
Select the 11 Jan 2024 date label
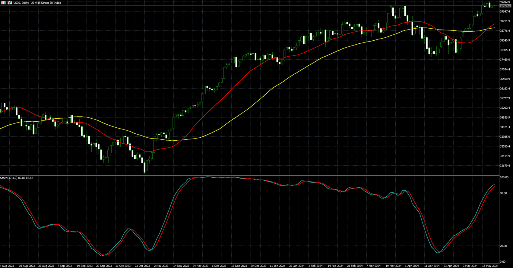pyautogui.click(x=277, y=266)
